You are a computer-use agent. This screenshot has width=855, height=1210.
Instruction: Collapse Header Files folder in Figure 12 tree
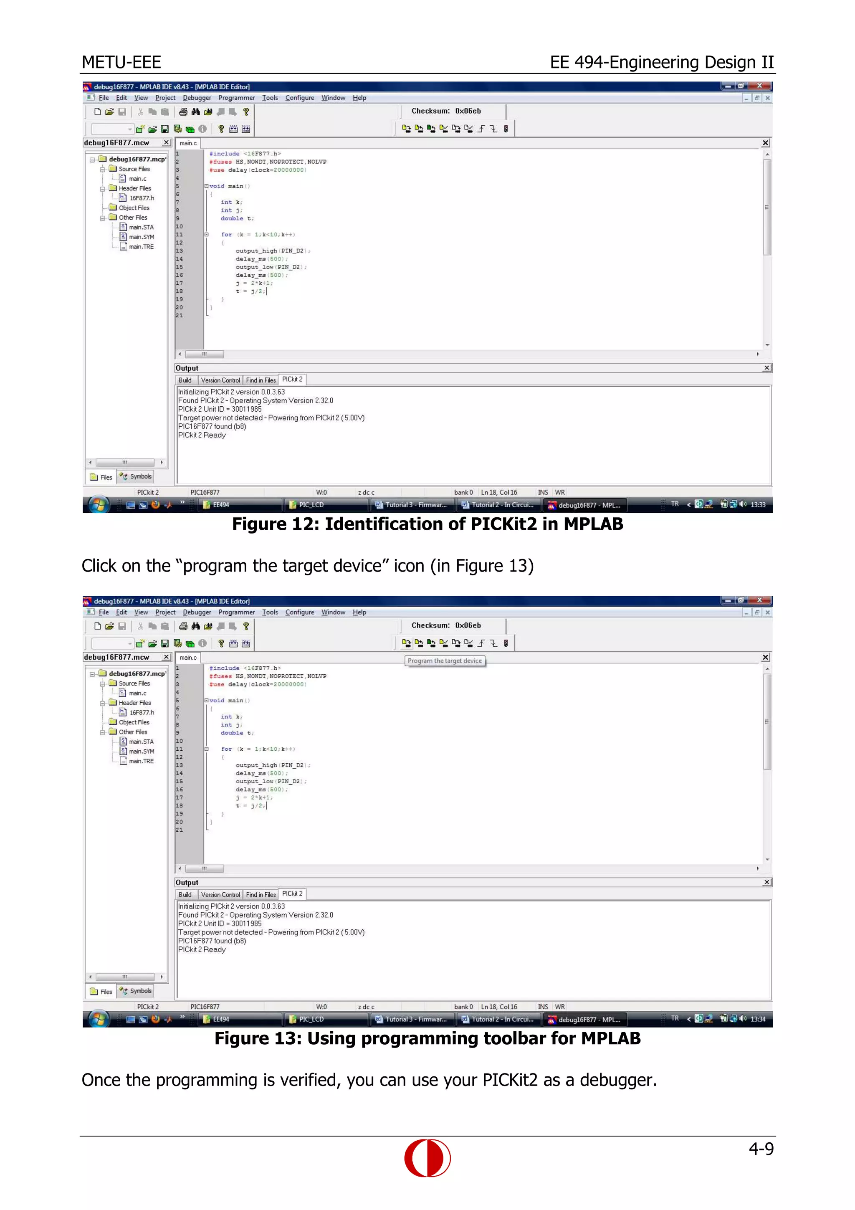pos(103,189)
